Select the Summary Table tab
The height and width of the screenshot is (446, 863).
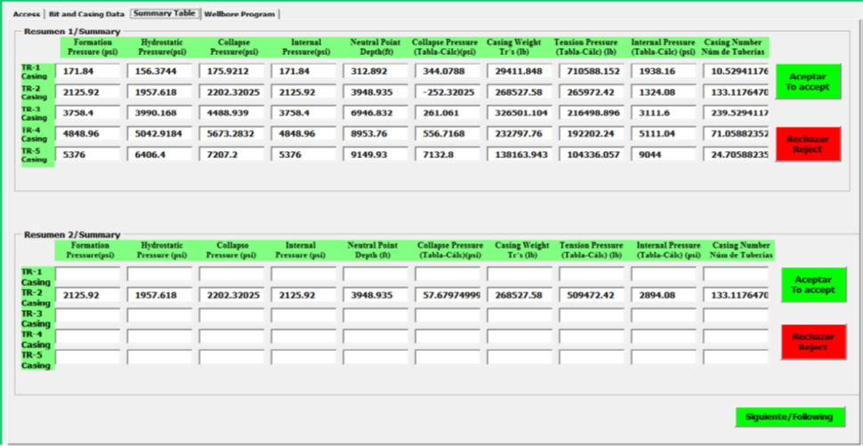coord(164,13)
